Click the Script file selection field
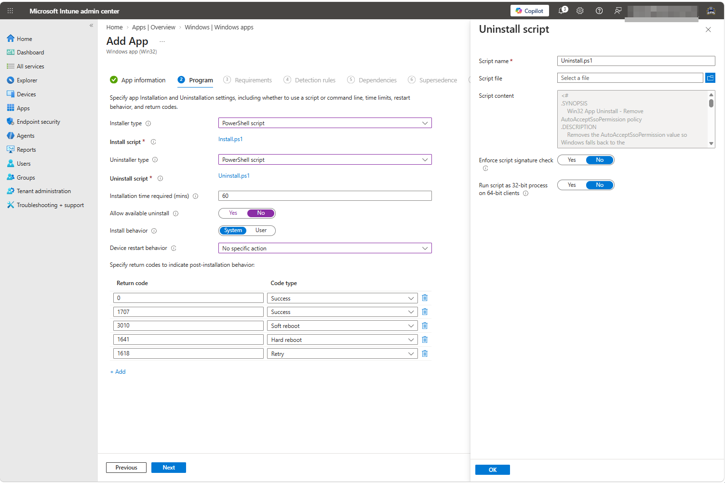 point(631,78)
